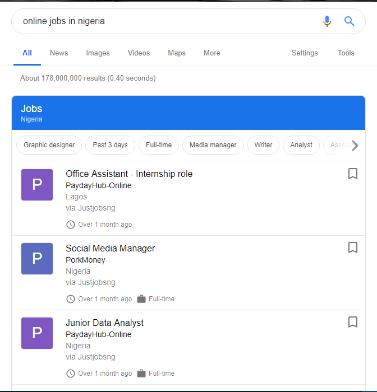
Task: Toggle the Past 3 days filter chip
Action: 110,145
